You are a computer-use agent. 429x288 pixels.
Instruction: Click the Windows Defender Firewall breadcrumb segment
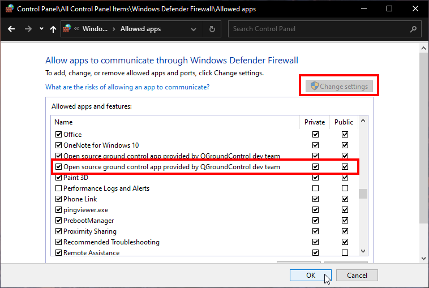click(94, 29)
